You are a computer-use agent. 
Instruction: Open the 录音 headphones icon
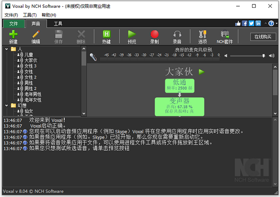click(177, 34)
